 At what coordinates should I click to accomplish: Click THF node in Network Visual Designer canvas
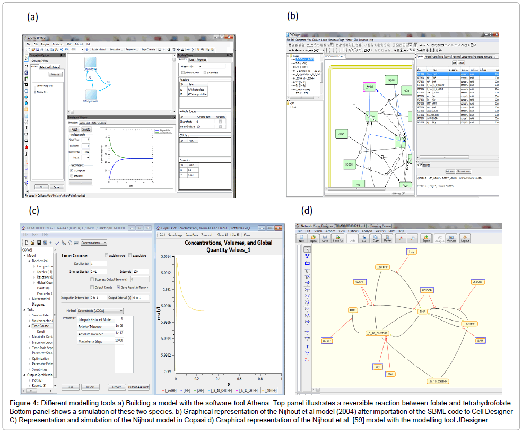(x=422, y=311)
